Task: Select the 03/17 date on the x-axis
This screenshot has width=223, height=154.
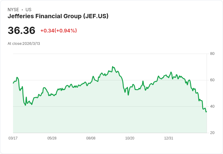Action: point(13,138)
